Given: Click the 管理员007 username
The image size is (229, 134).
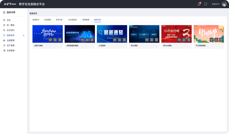Looking at the screenshot, I should click(x=216, y=4).
